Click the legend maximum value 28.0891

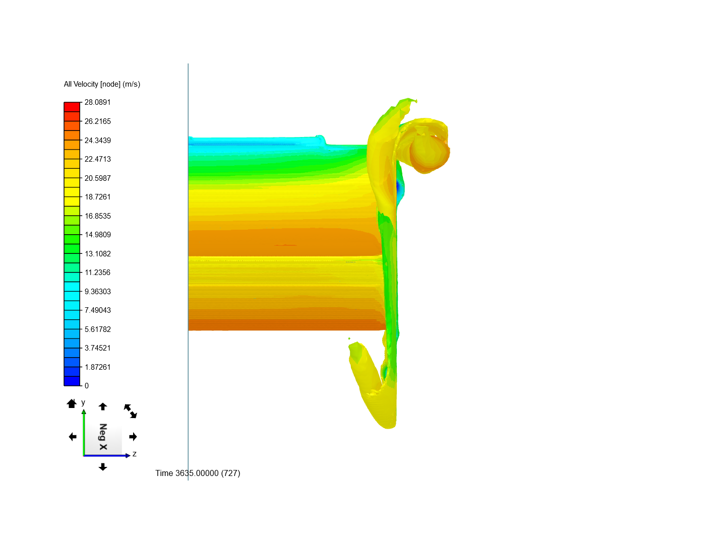tap(97, 102)
